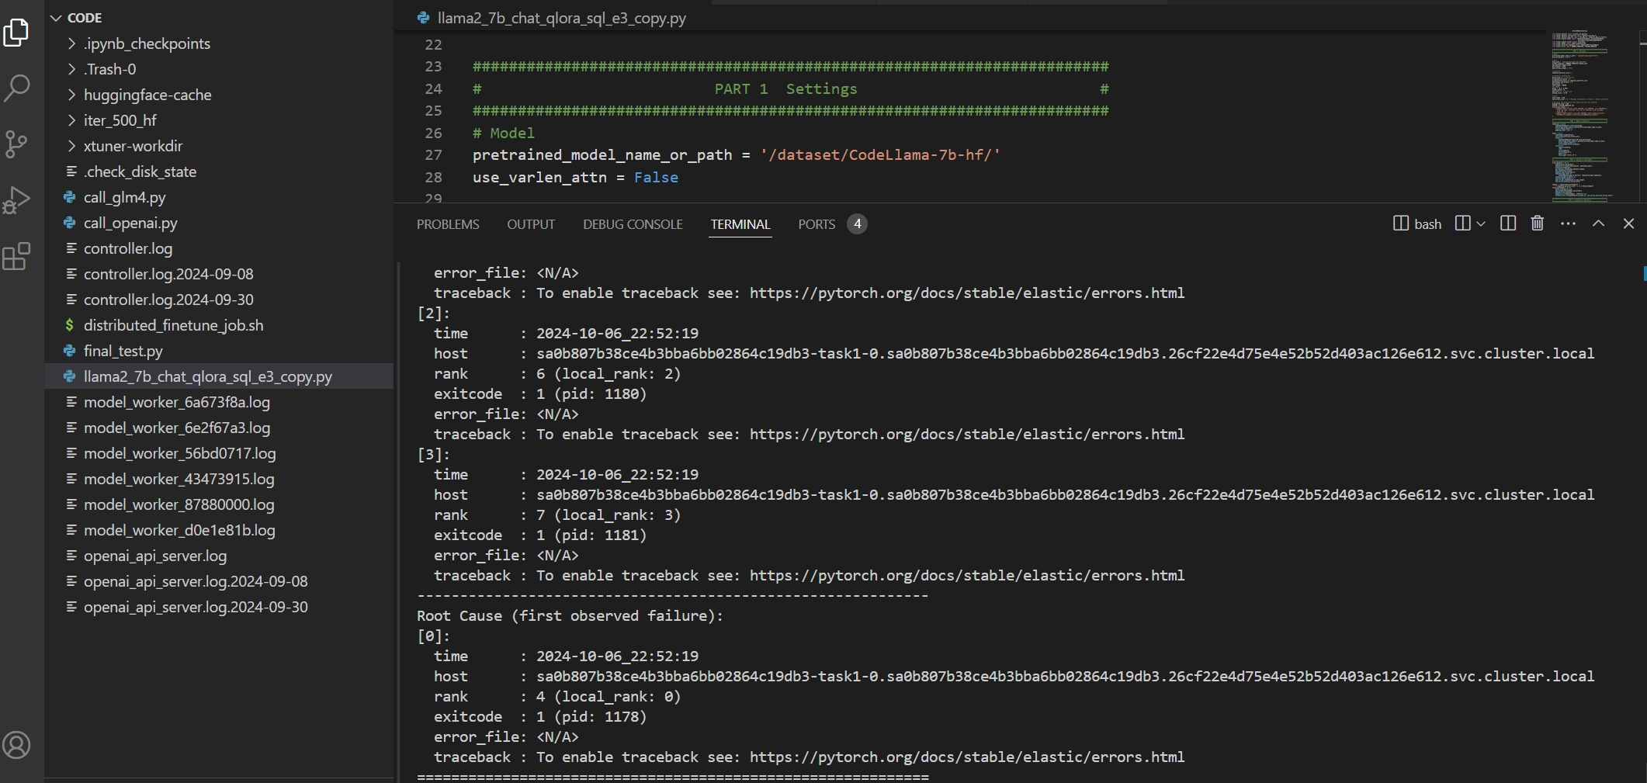Toggle maximized panel size with up chevron
Screen dimensions: 1647x783
1598,223
